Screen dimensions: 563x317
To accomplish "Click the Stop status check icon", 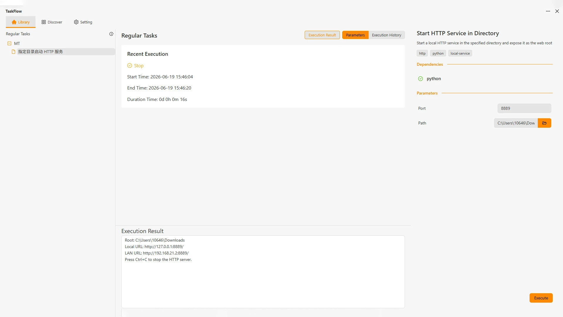I will coord(130,66).
